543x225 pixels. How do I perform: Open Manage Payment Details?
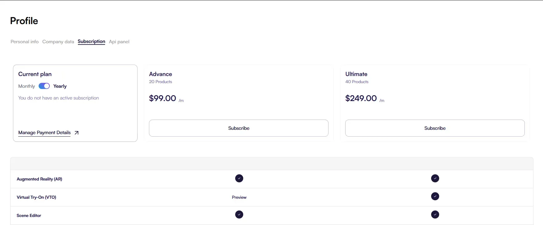coord(44,133)
